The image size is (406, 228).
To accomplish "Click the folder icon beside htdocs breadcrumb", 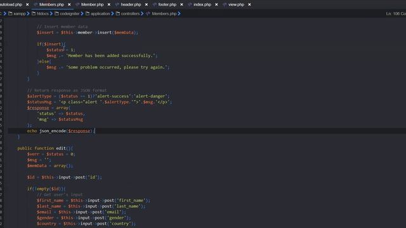I will (34, 13).
